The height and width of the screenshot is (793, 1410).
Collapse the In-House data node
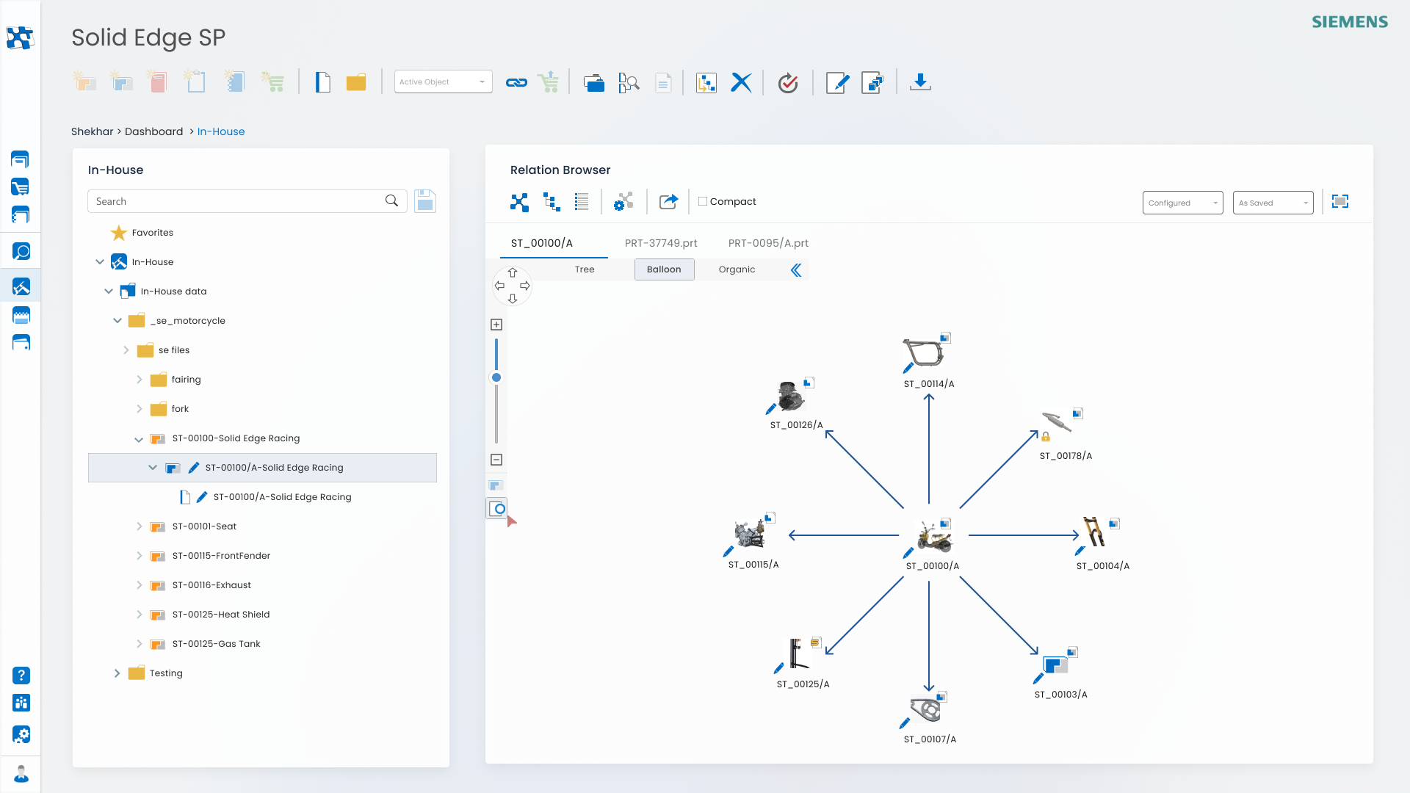point(109,291)
